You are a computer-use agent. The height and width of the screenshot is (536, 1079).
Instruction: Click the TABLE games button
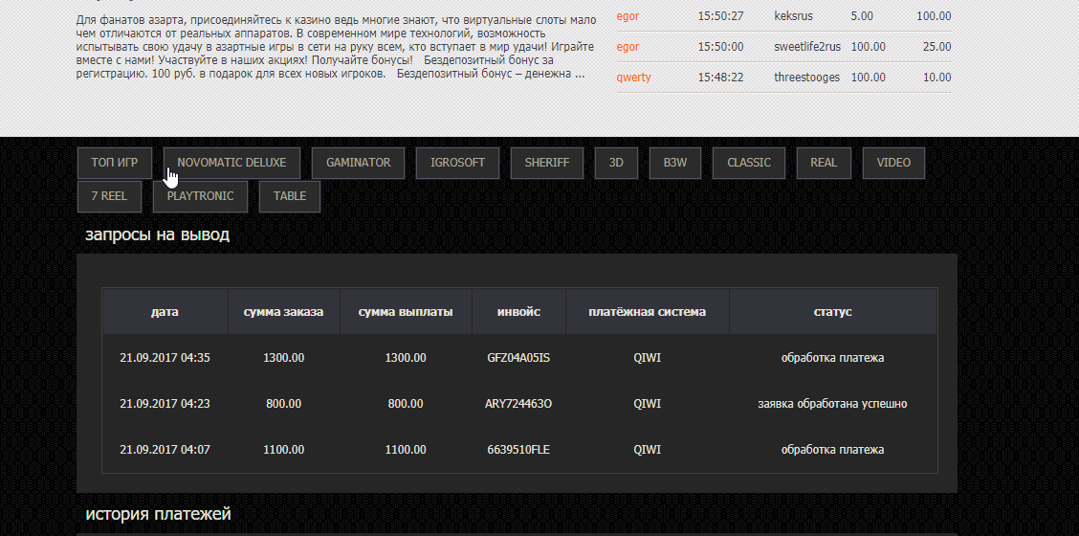[290, 196]
